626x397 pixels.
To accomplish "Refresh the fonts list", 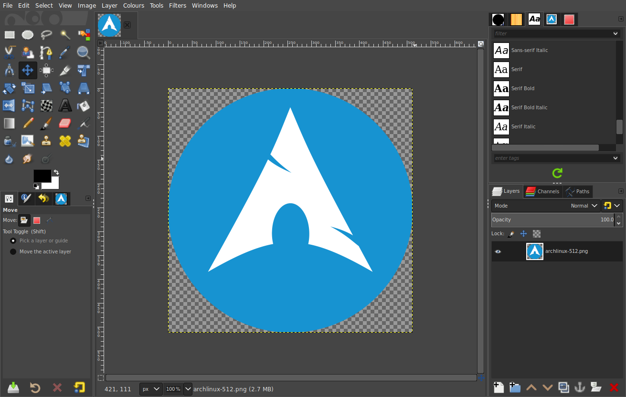I will coord(557,173).
